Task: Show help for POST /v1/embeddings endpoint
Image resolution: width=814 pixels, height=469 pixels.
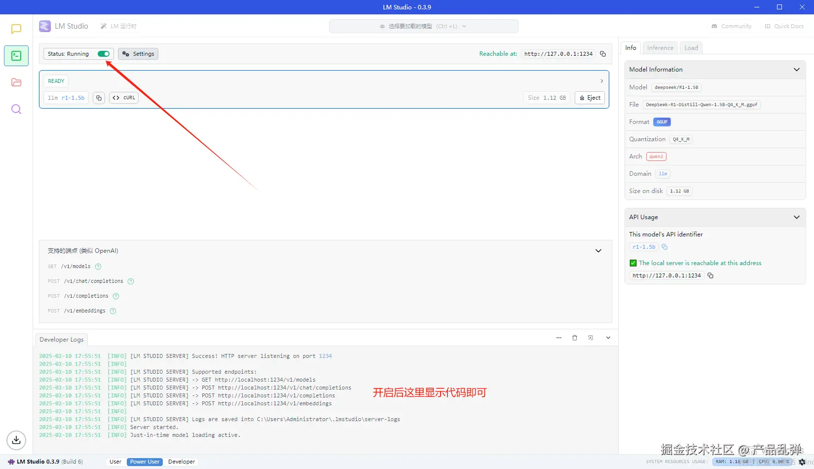Action: tap(113, 311)
